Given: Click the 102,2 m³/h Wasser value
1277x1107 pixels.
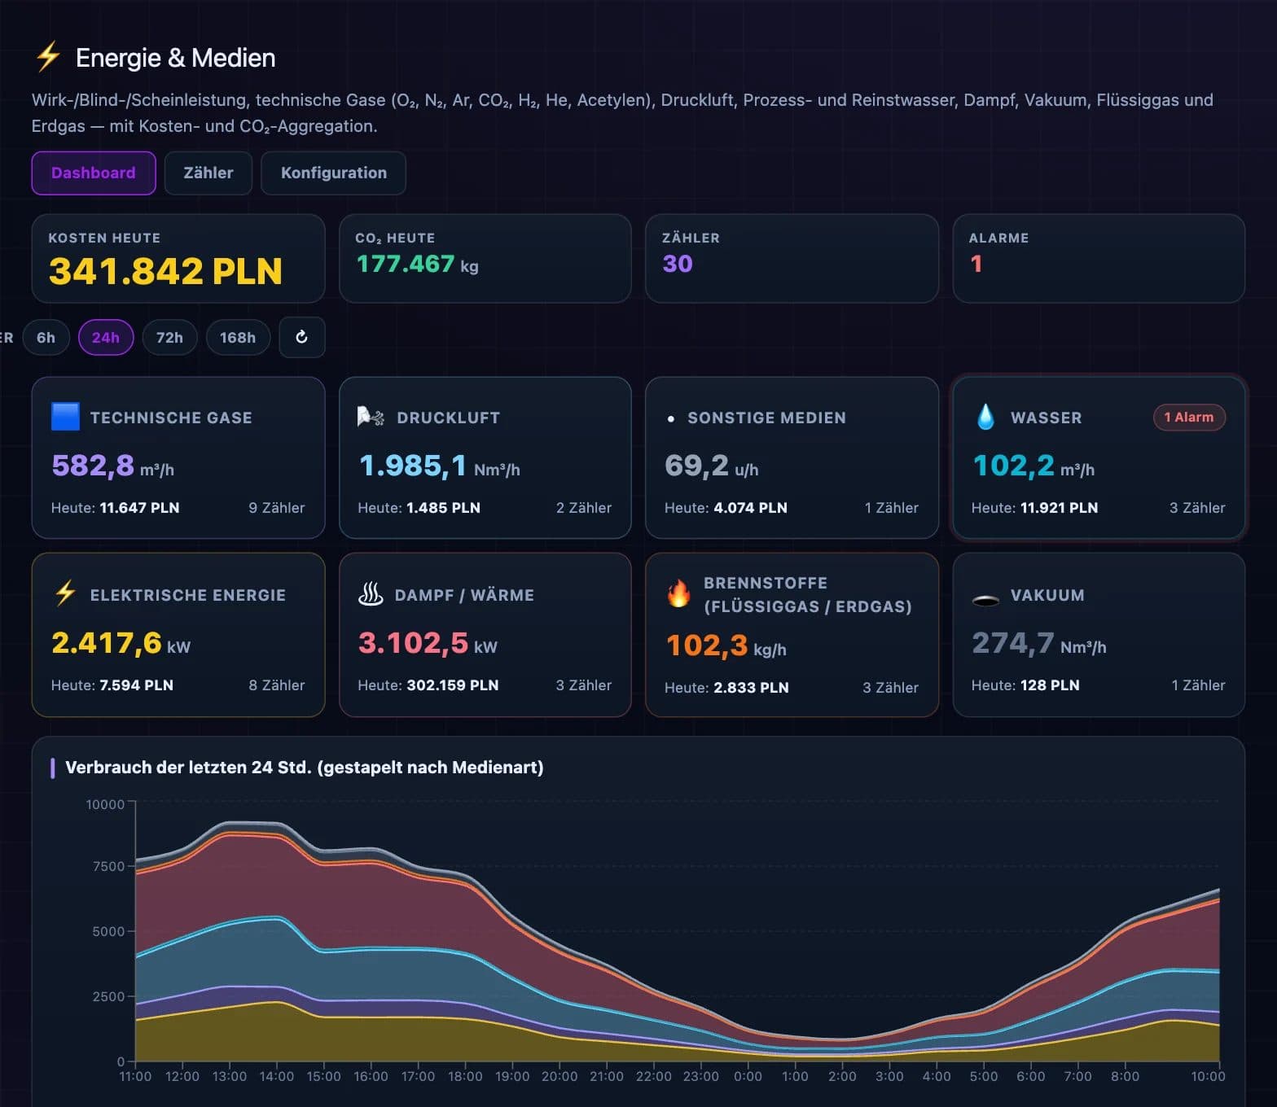Looking at the screenshot, I should (x=1033, y=466).
